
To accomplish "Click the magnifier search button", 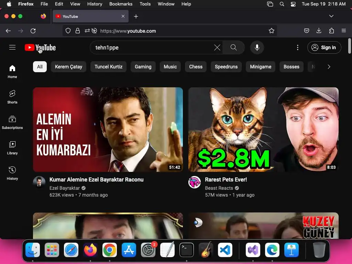I will click(x=233, y=47).
